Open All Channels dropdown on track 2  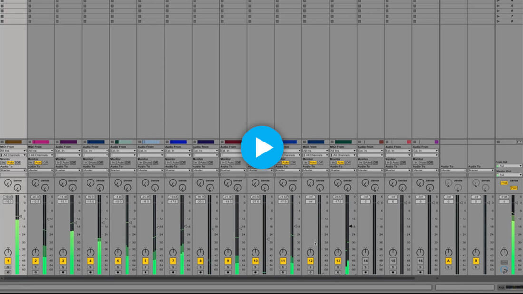[41, 155]
